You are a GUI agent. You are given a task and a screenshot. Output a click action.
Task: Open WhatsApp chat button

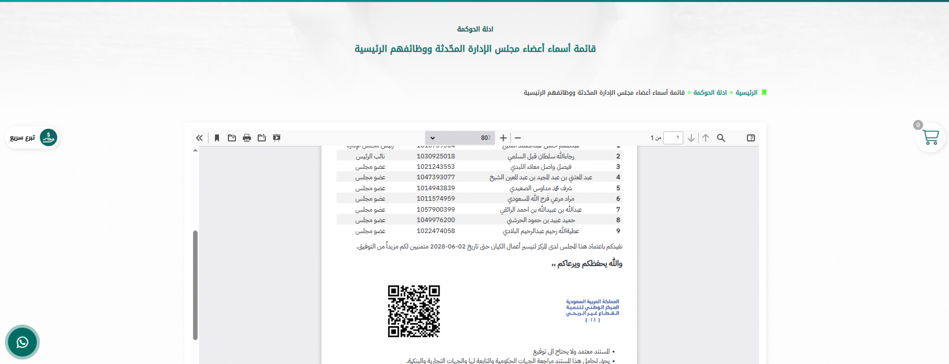coord(22,342)
